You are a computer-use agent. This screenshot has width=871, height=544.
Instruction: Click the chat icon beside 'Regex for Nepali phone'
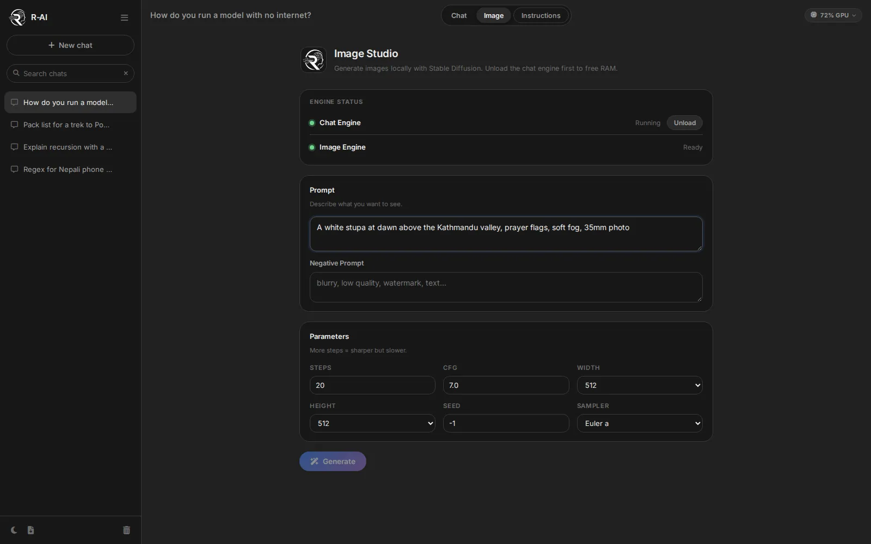coord(15,169)
